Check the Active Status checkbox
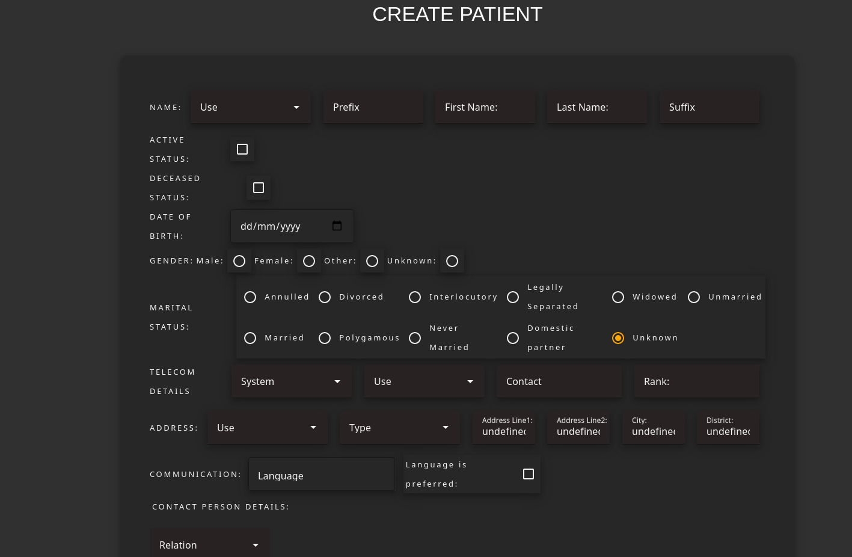852x557 pixels. point(242,149)
